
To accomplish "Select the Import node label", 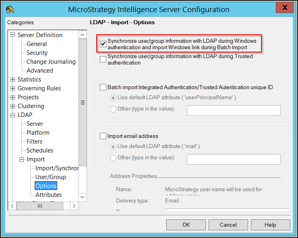I will coord(35,159).
